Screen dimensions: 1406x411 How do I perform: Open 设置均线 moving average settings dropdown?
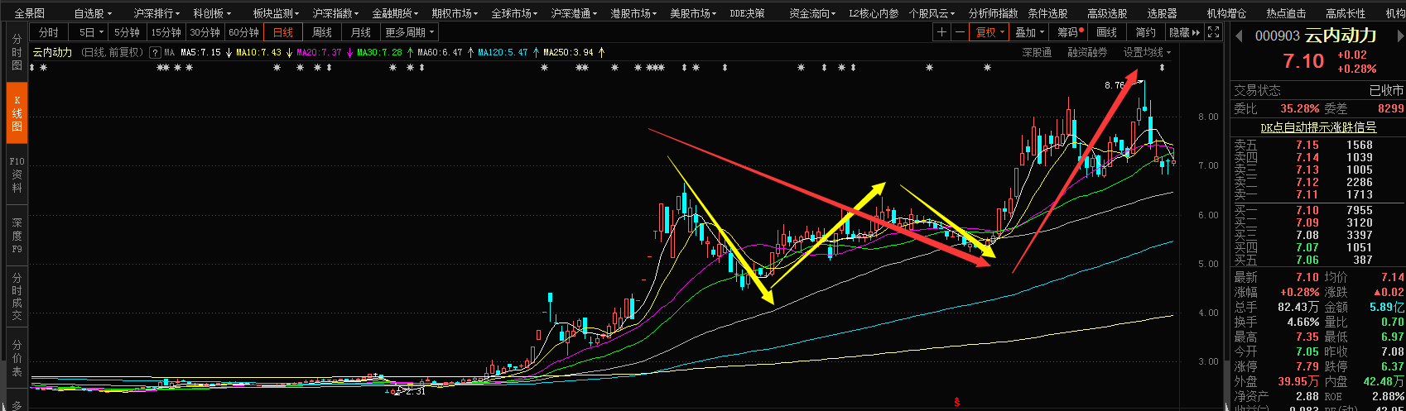1147,52
